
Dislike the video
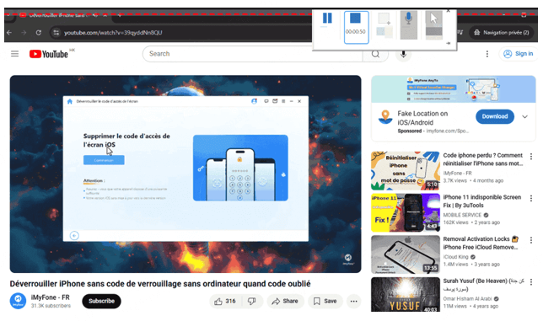click(x=252, y=302)
